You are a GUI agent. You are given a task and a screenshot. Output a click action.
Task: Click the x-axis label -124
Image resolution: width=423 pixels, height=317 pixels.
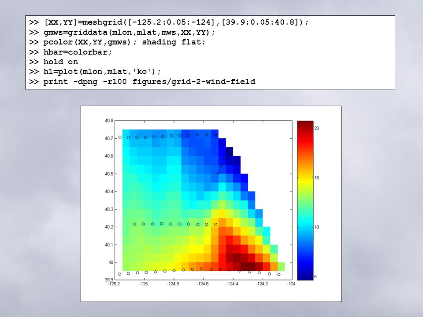(291, 284)
